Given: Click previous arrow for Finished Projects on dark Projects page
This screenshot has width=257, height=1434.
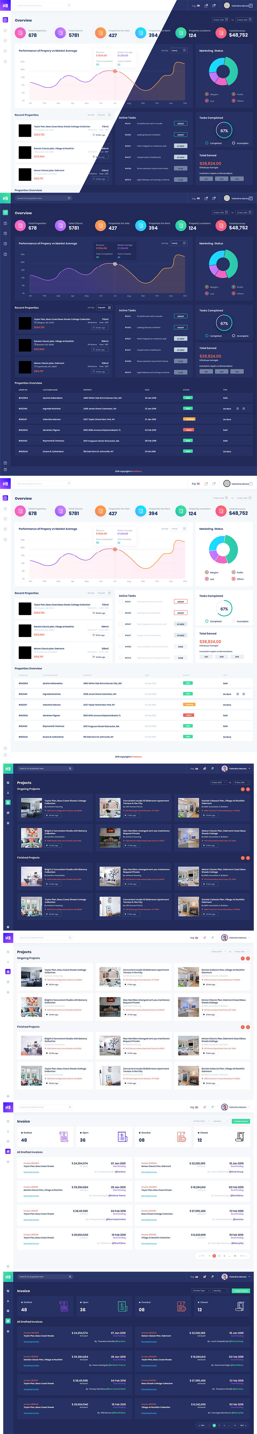Looking at the screenshot, I should [242, 858].
